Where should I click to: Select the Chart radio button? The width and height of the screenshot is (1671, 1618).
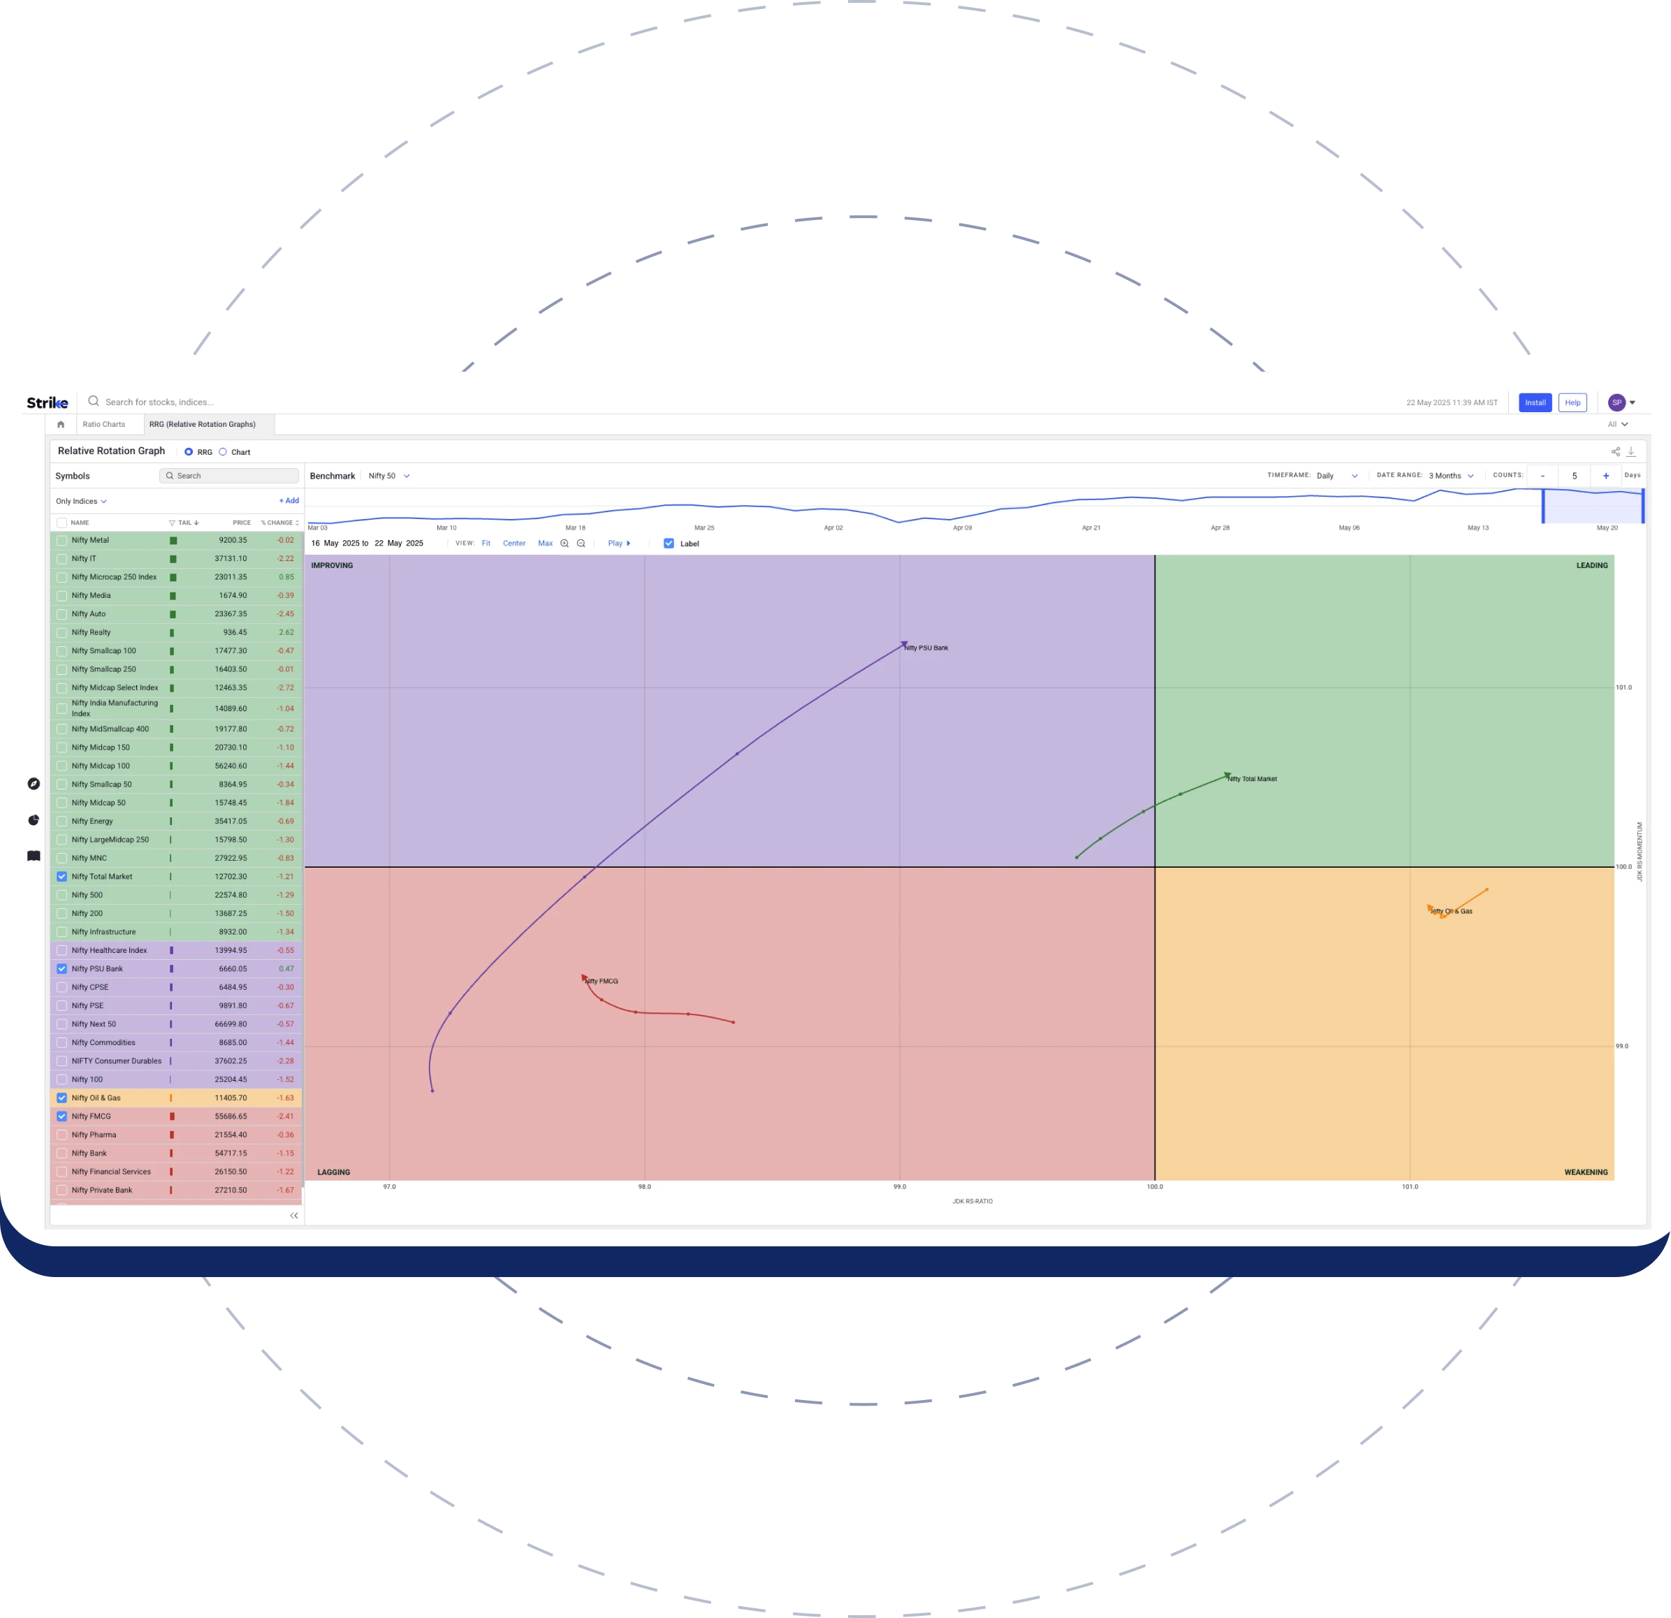(223, 452)
